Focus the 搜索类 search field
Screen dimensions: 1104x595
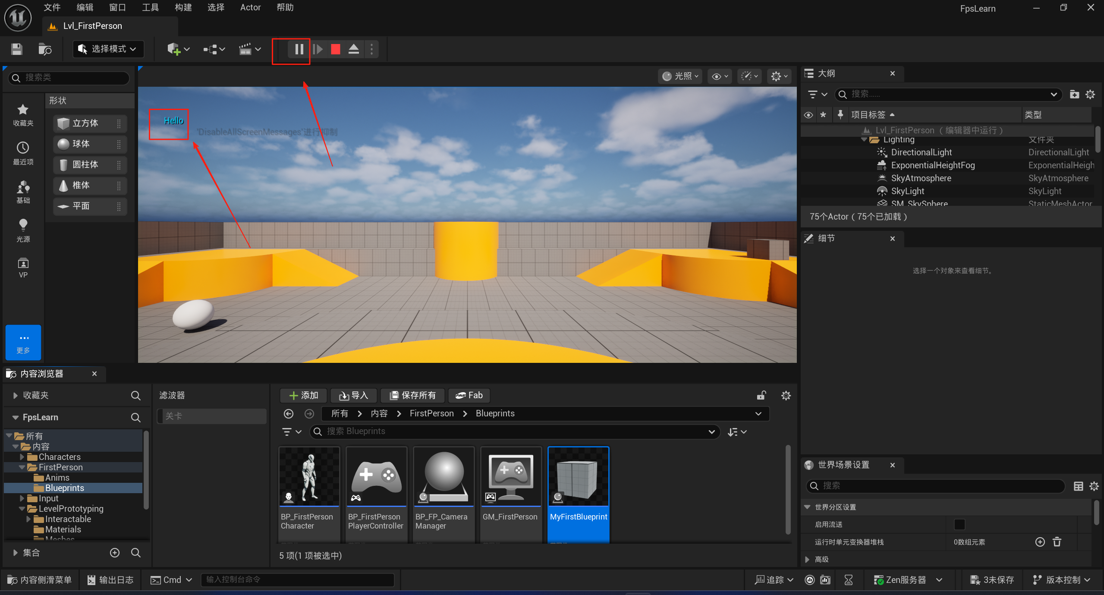click(69, 78)
